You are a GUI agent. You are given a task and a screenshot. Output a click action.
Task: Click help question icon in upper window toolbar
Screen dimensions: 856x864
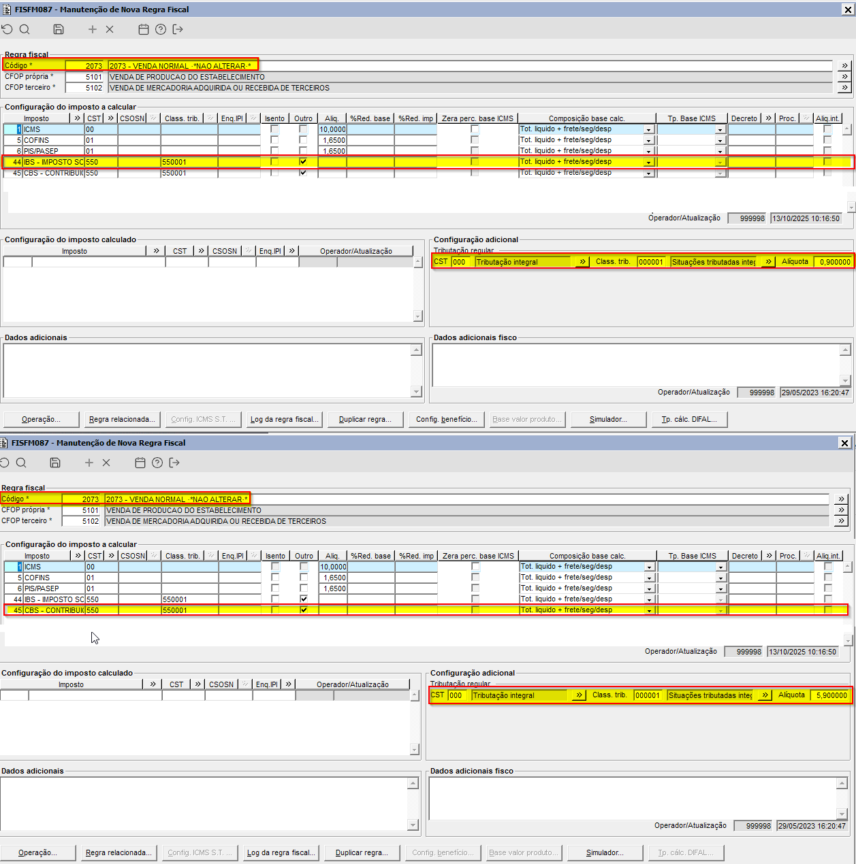[161, 29]
